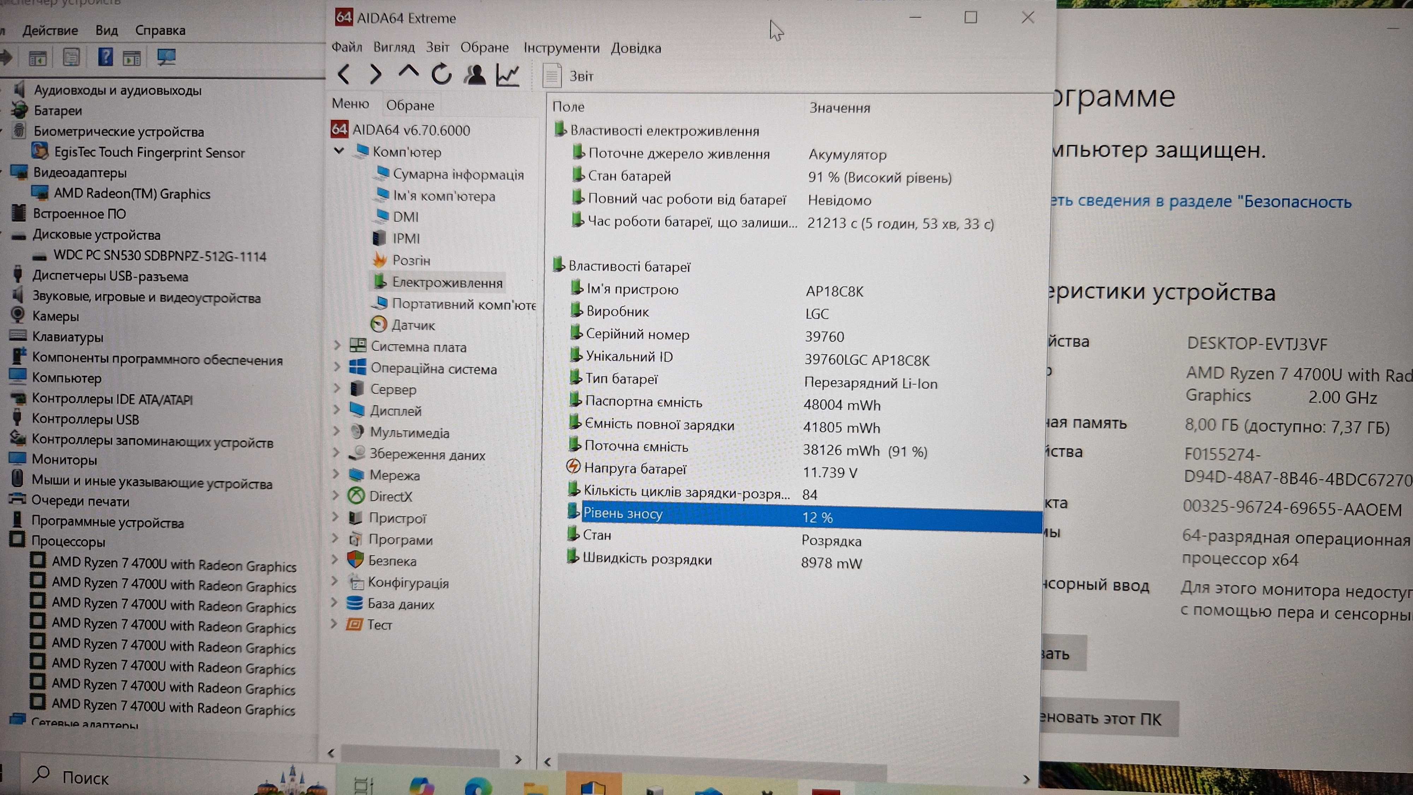Open the Інструменти menu
The image size is (1413, 795).
[562, 48]
